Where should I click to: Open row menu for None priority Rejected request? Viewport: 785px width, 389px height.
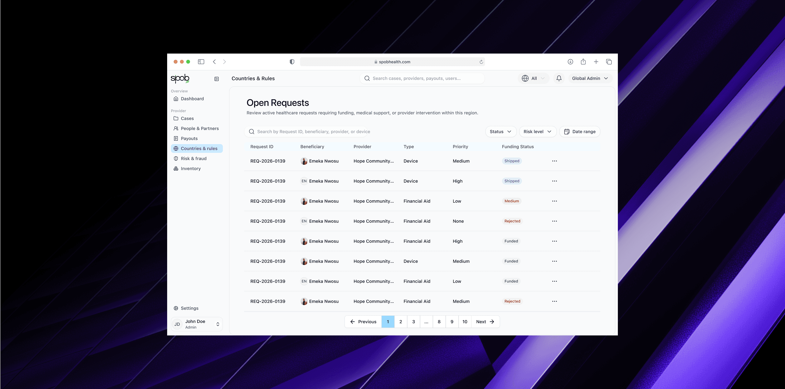(x=555, y=221)
